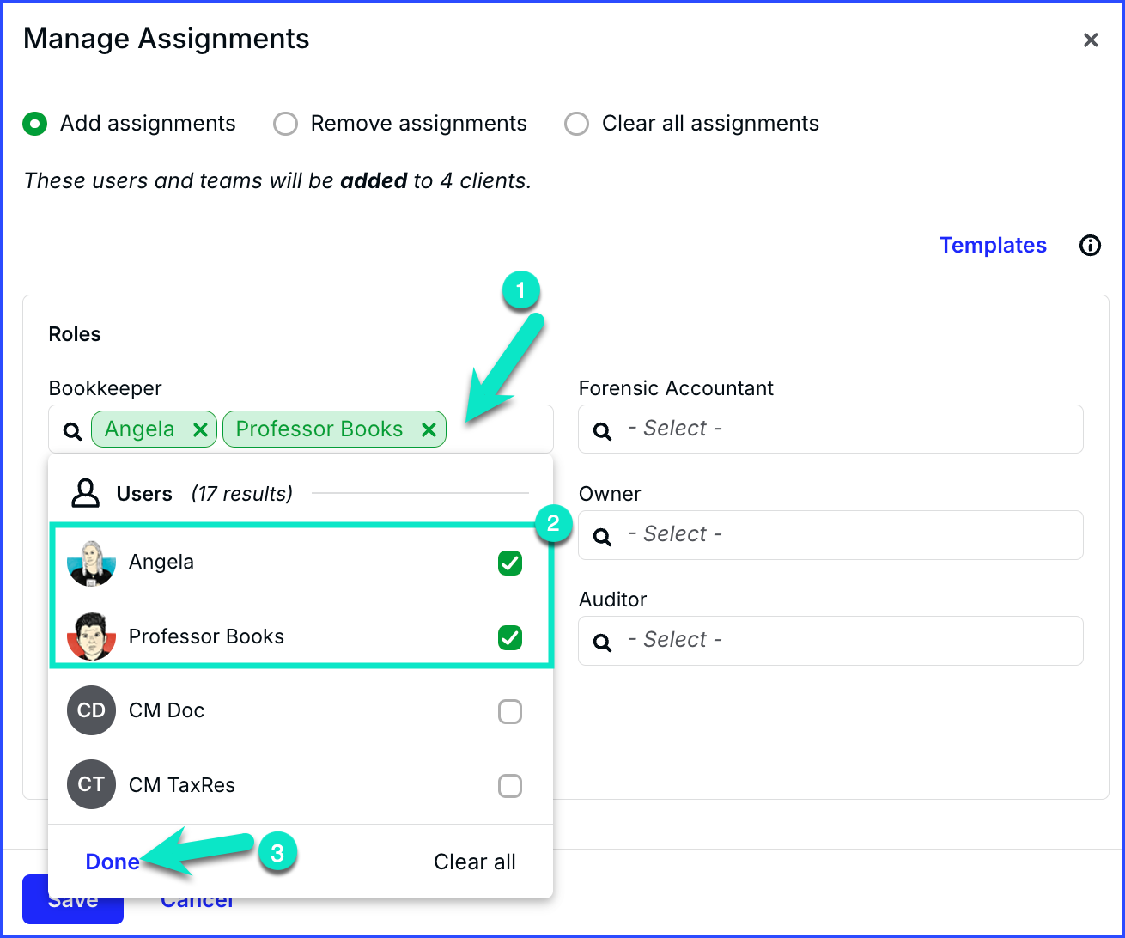Open the Auditor select dropdown

[842, 640]
